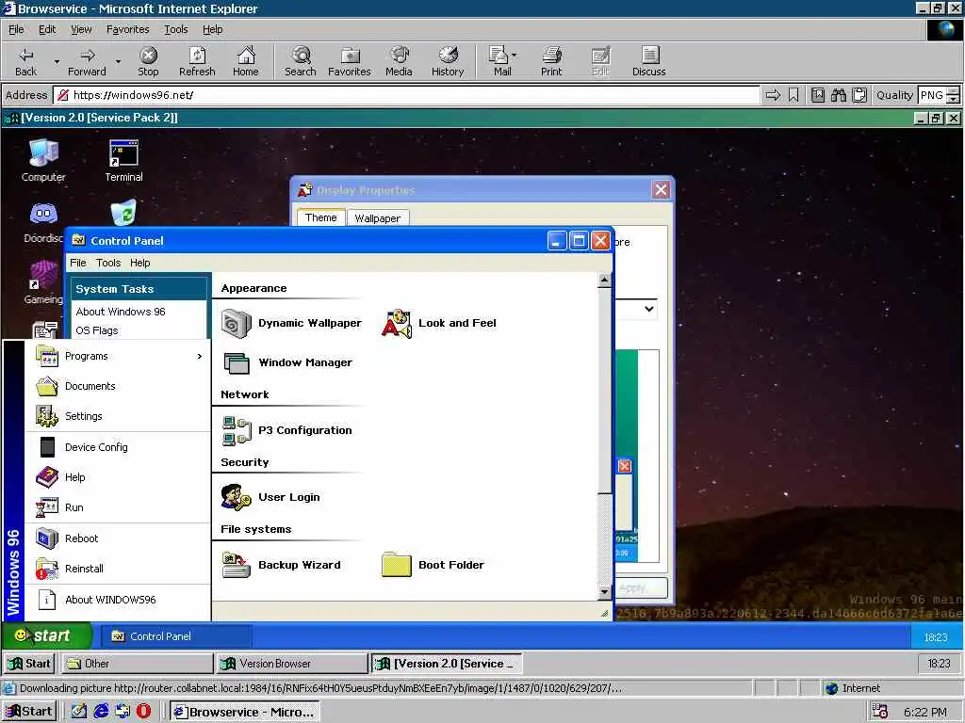The height and width of the screenshot is (723, 965).
Task: Open Documents in the start menu
Action: pyautogui.click(x=118, y=386)
